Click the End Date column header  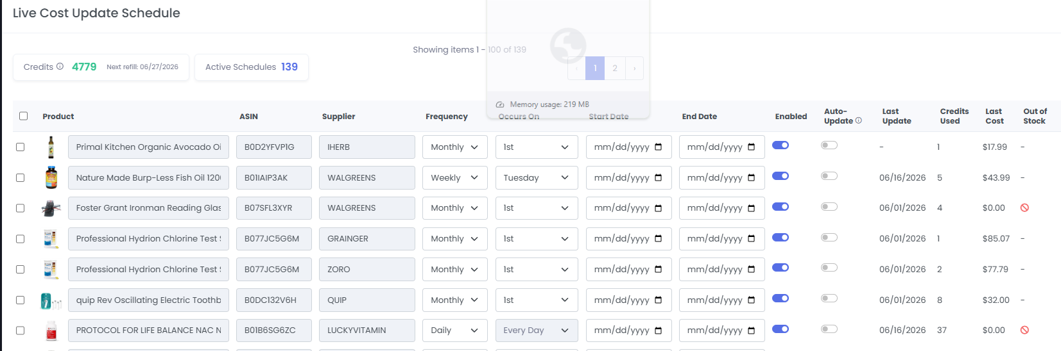pyautogui.click(x=699, y=116)
